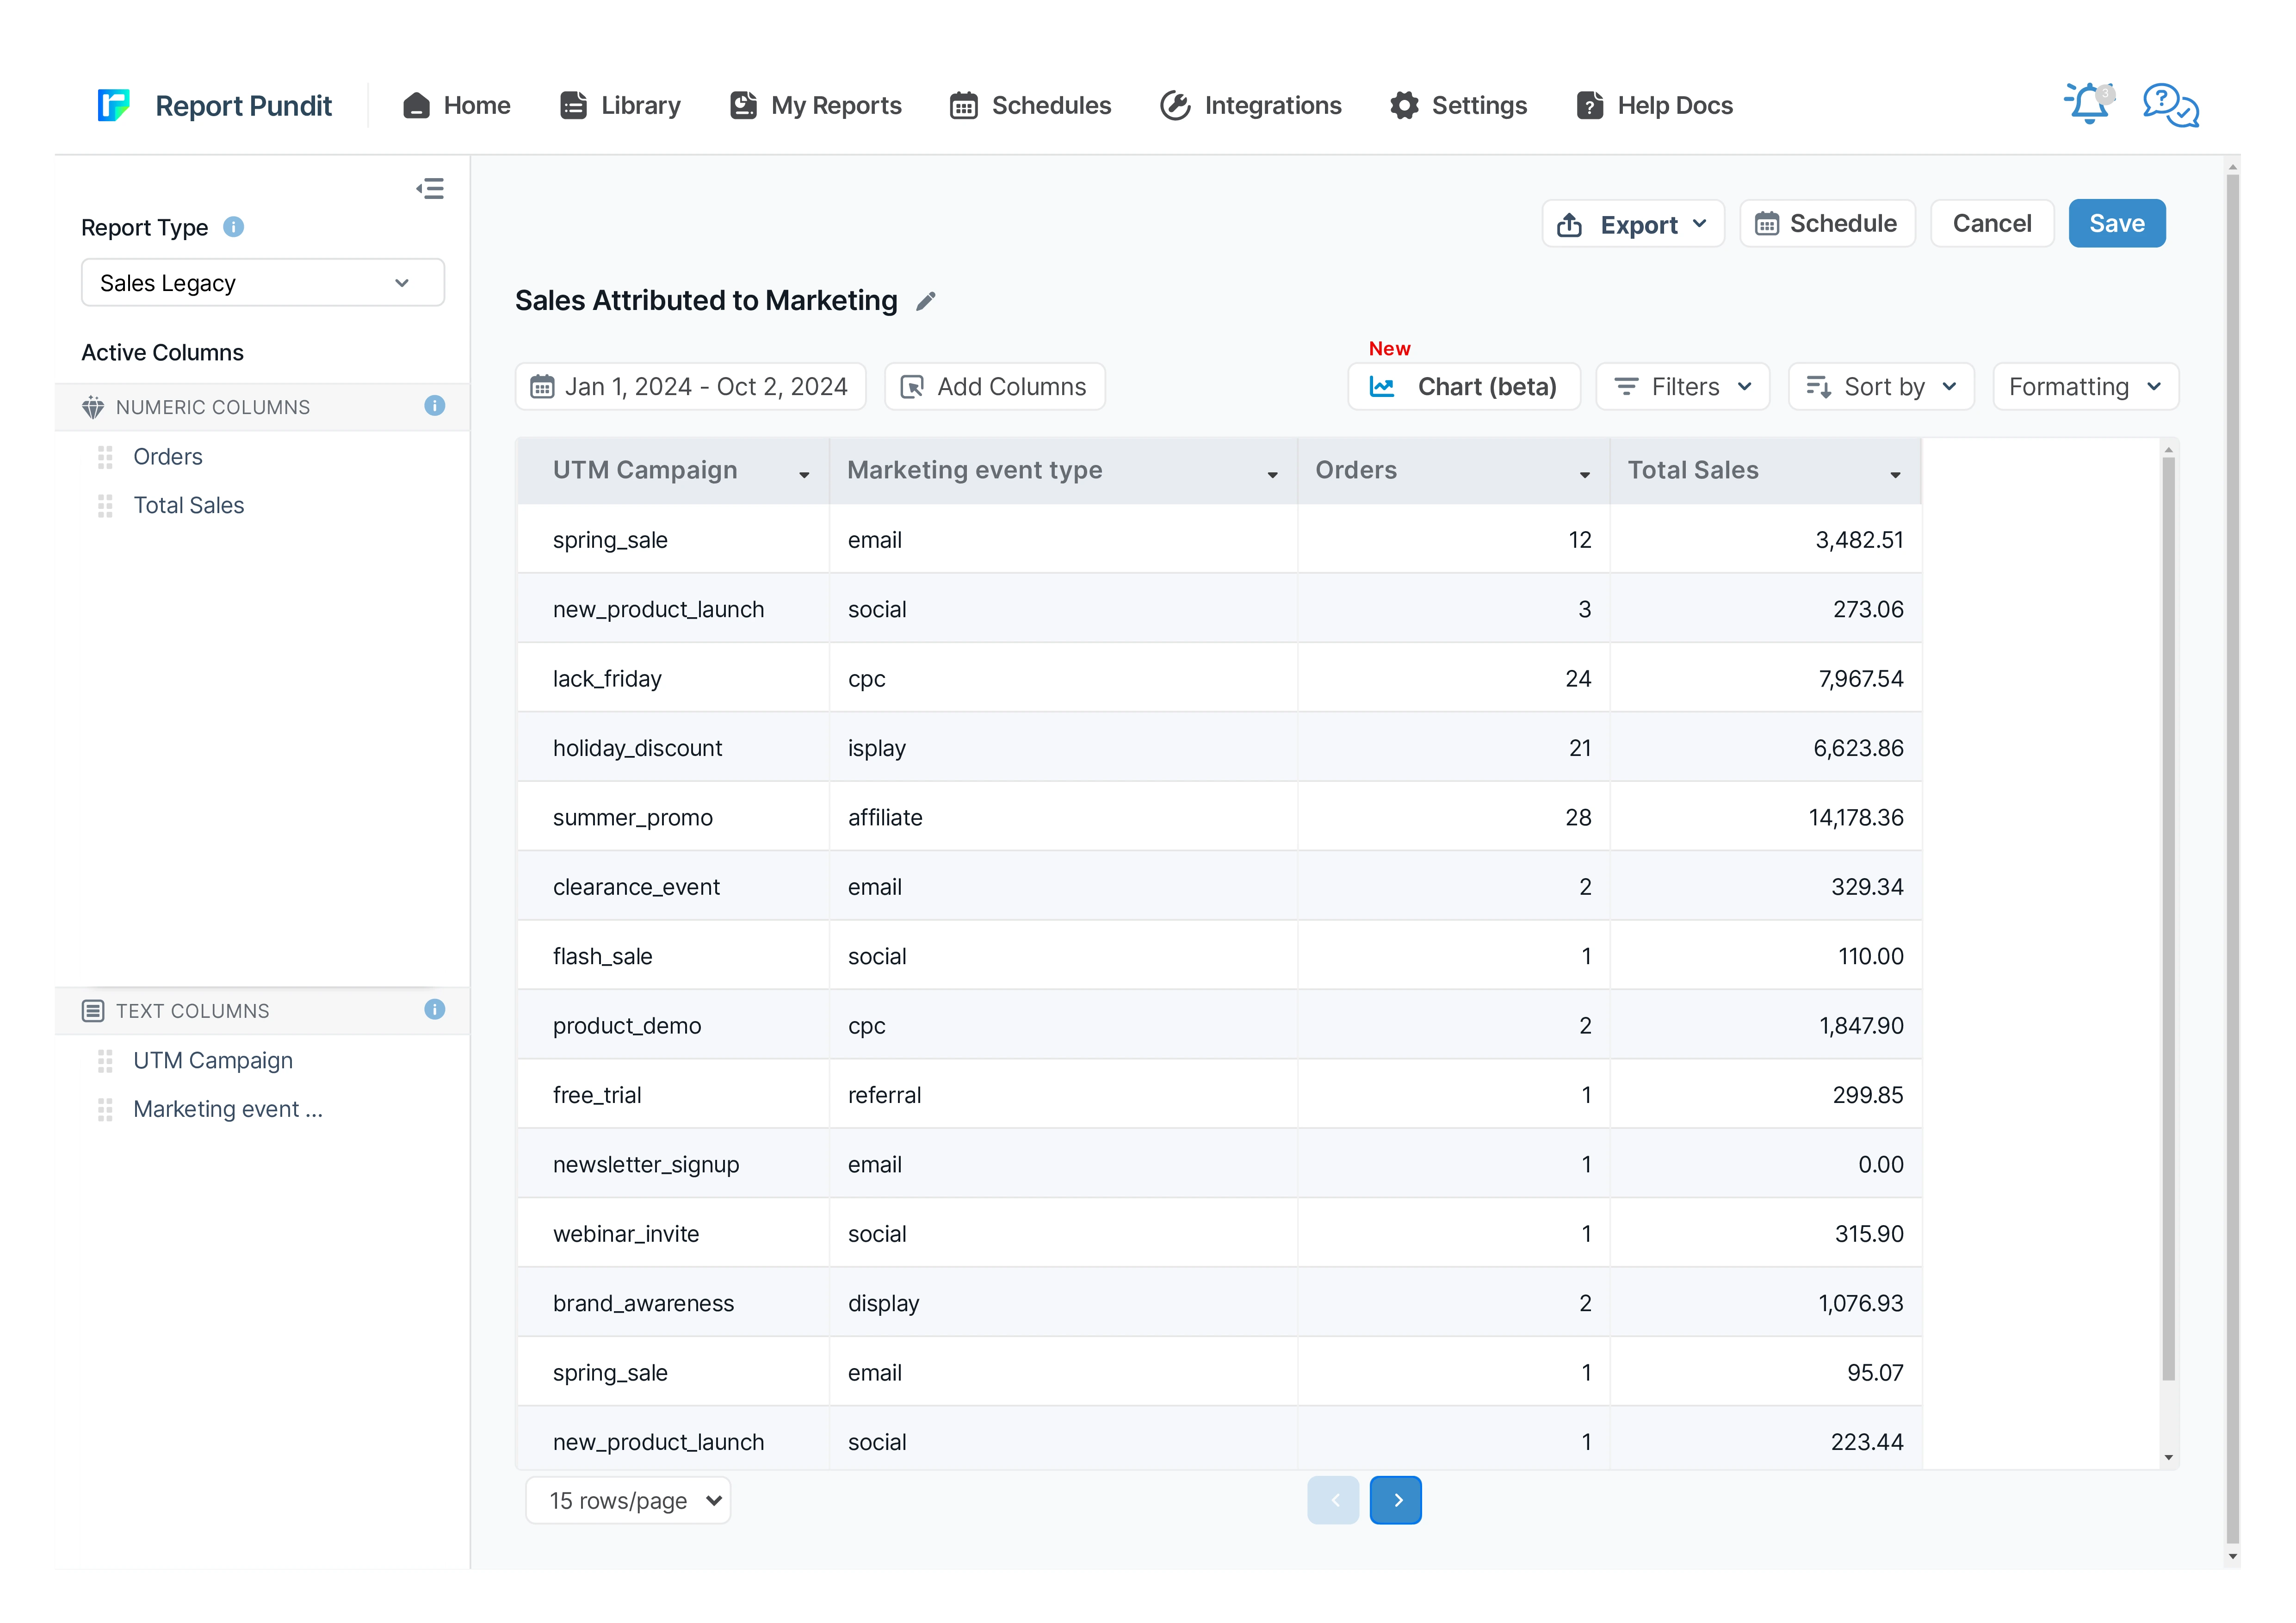Click the table vertical scrollbar
2296x1623 pixels.
tap(2168, 920)
